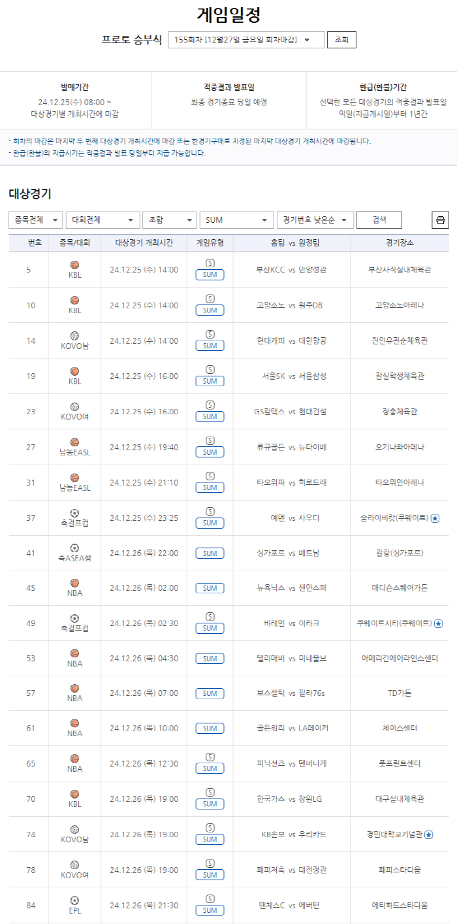Screen dimensions: 457x924
Task: Click matchup 서울SK vs 서울삼성
Action: click(x=294, y=376)
